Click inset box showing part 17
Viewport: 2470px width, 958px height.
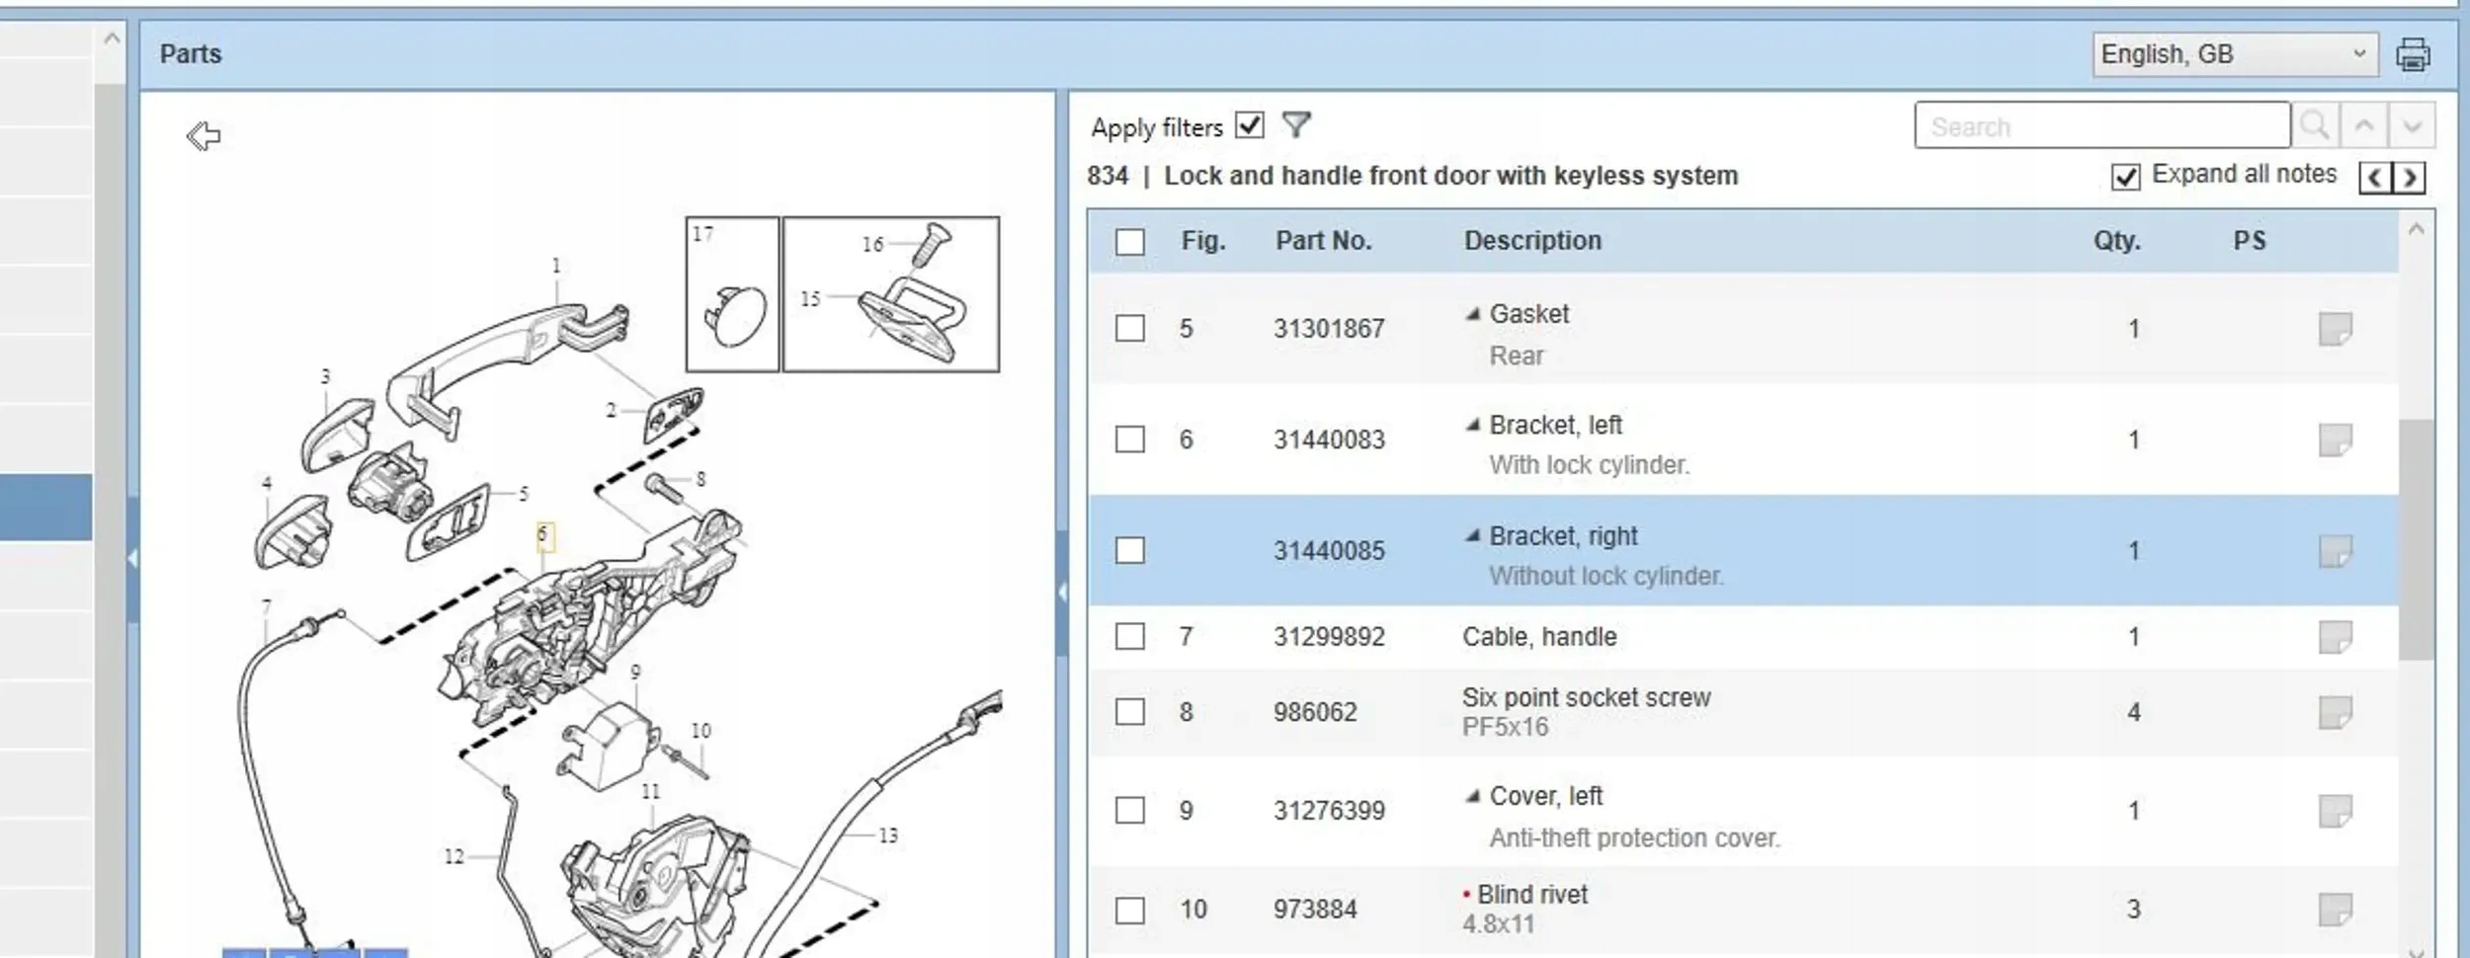(732, 294)
